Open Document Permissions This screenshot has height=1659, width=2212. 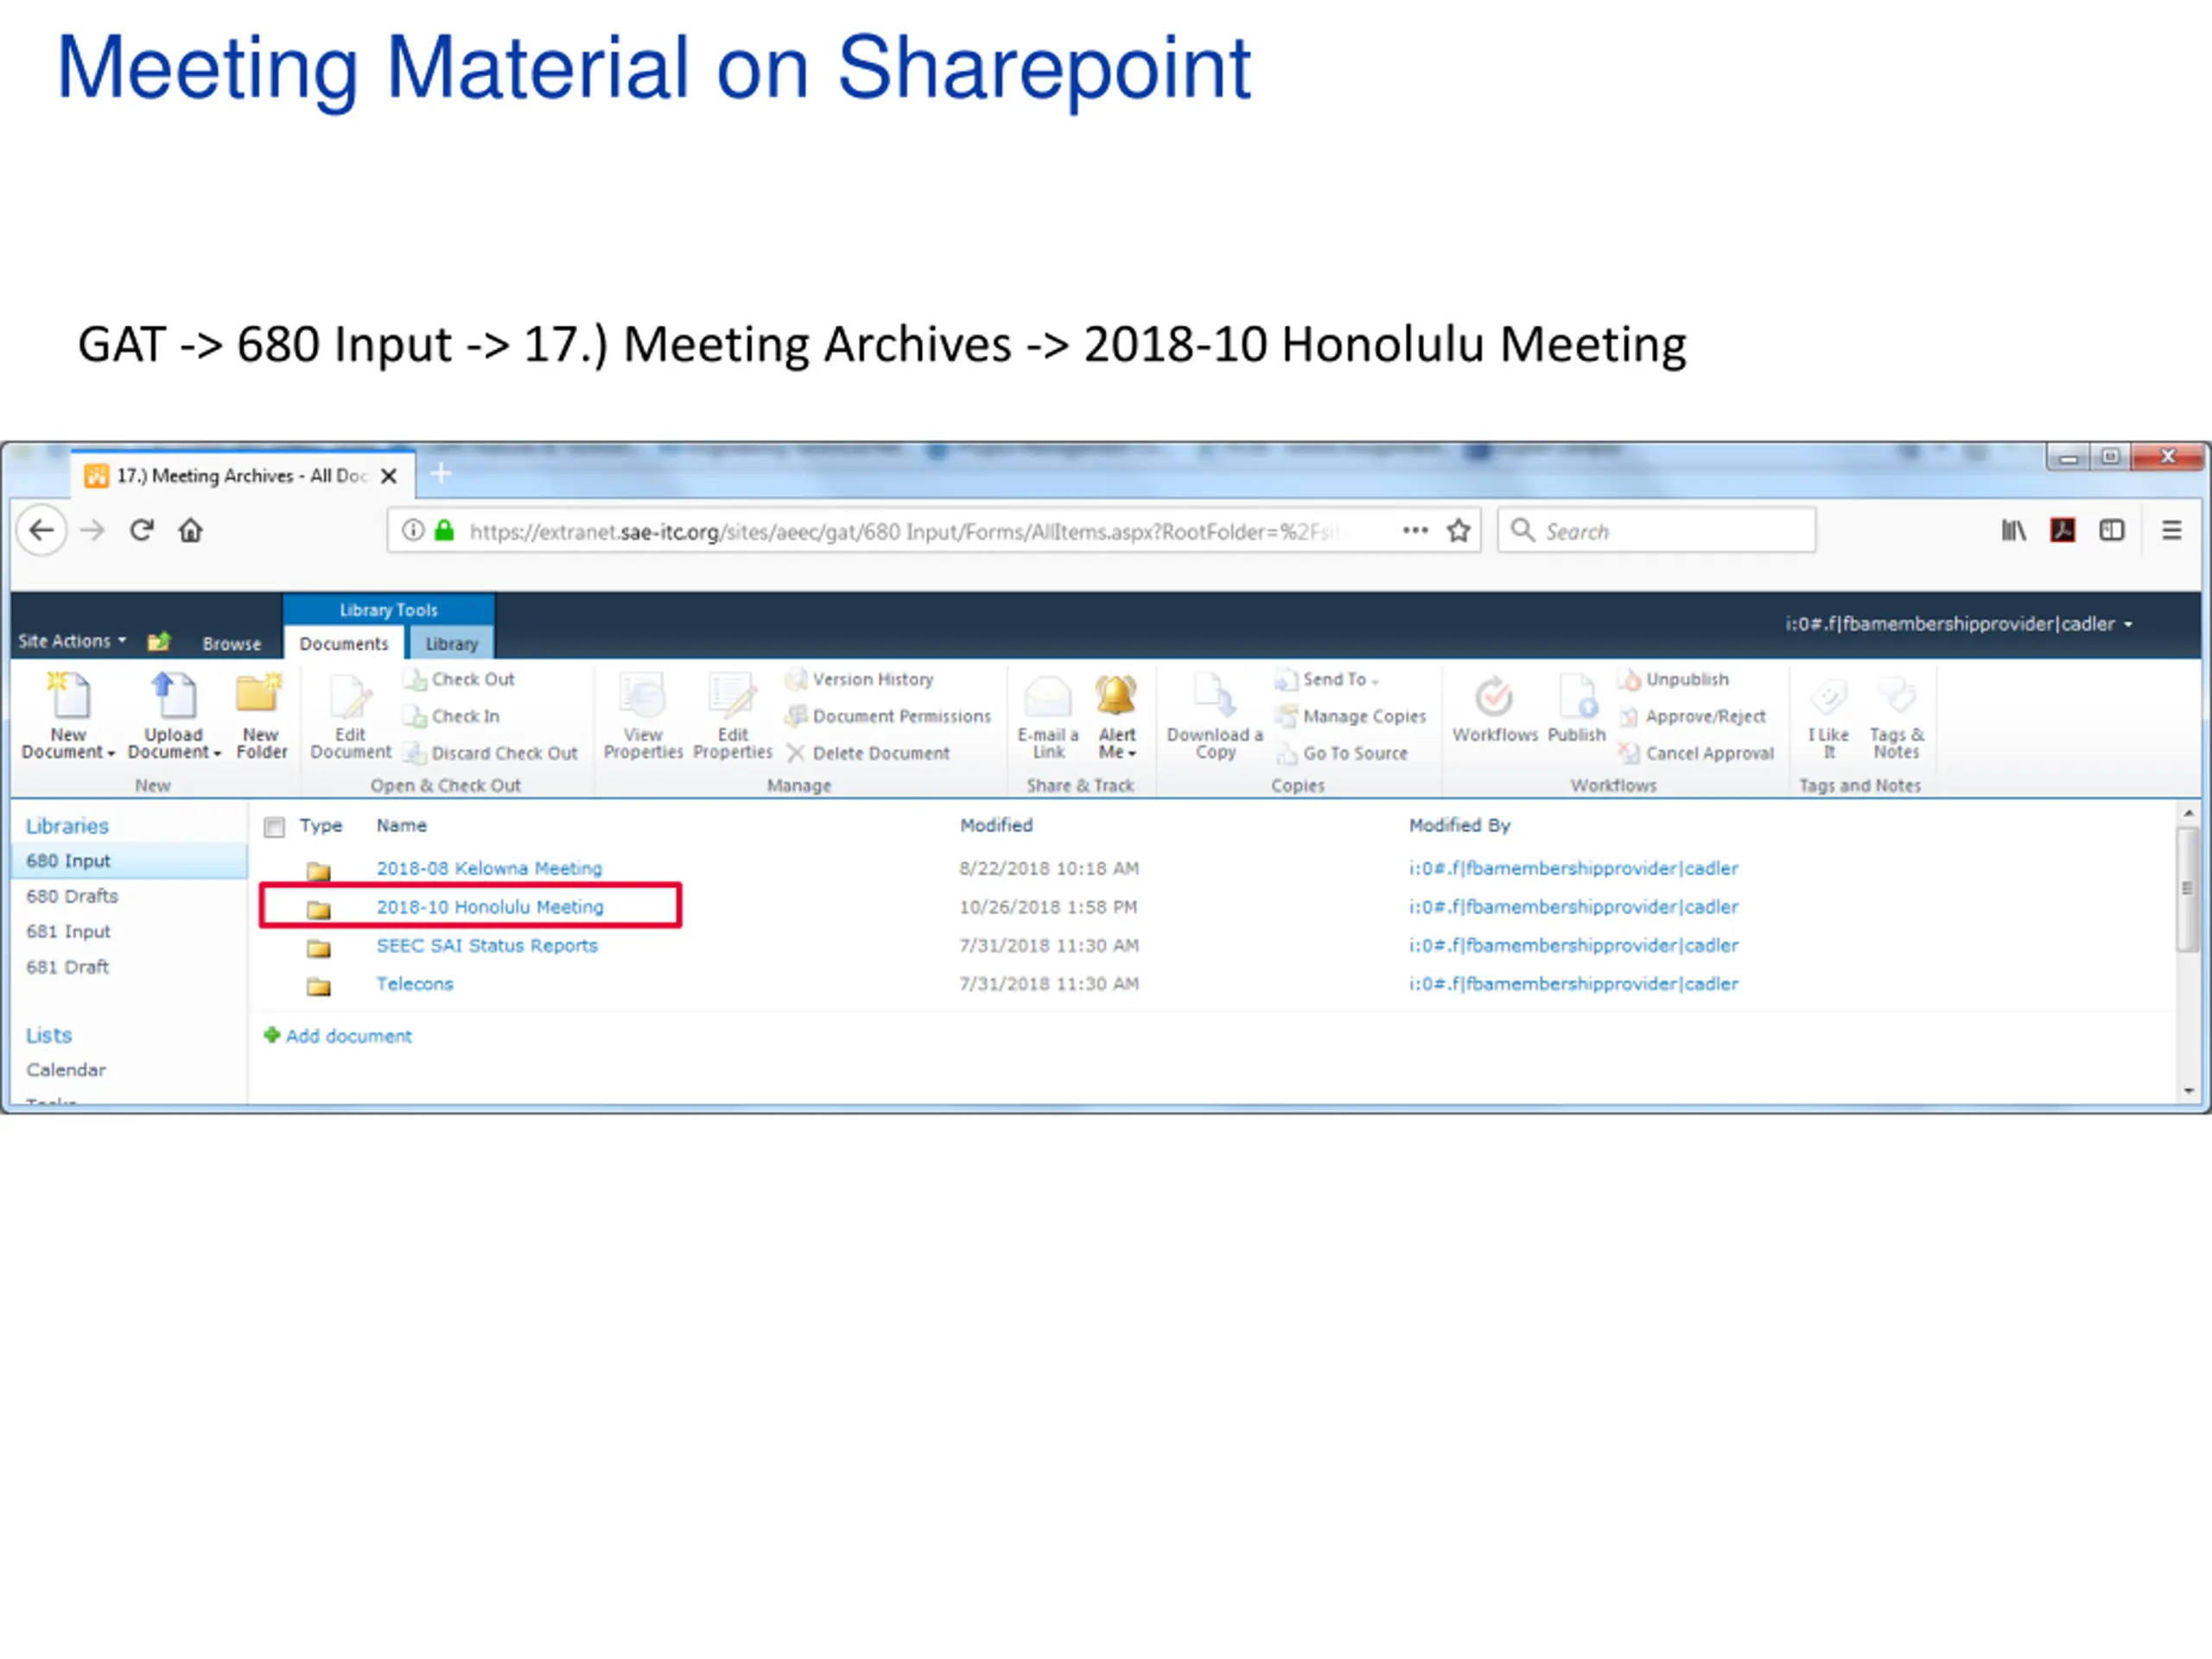888,717
